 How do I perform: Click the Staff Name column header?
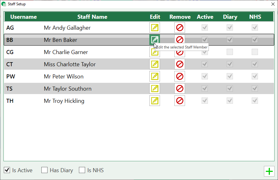tap(92, 17)
